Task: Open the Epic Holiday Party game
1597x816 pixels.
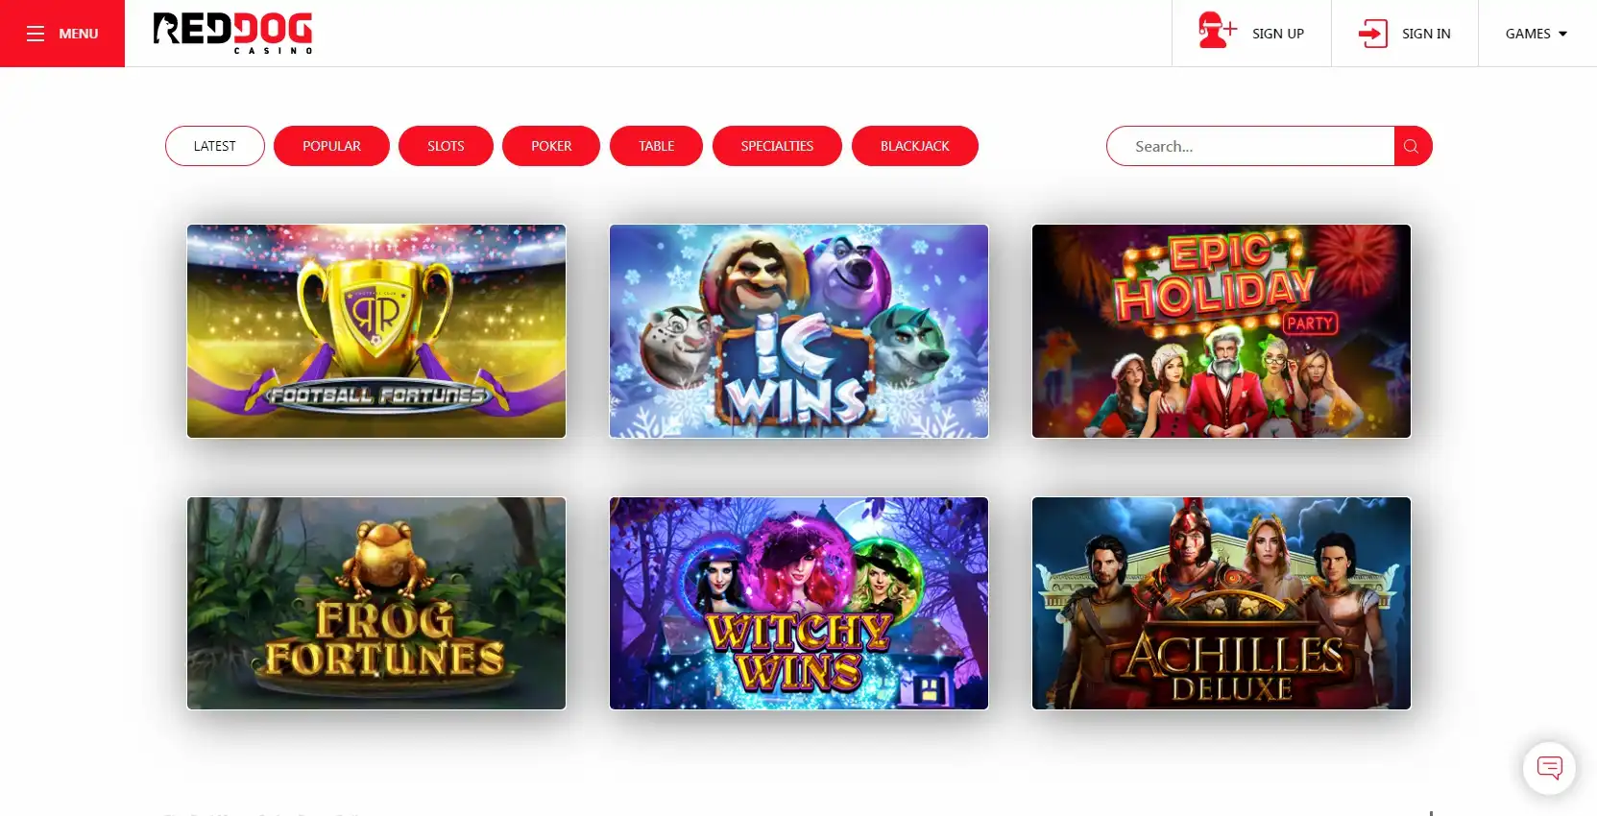Action: [x=1222, y=331]
